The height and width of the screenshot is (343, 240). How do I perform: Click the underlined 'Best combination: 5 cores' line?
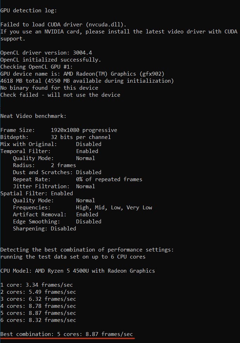[x=67, y=334]
